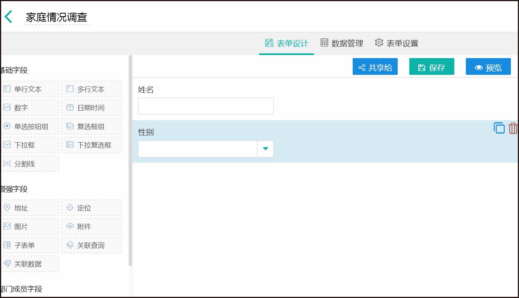
Task: Click the field panel vertical scrollbar
Action: (x=131, y=160)
